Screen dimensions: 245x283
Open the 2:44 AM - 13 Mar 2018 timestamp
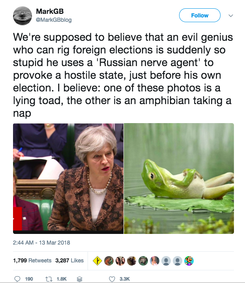pyautogui.click(x=41, y=242)
